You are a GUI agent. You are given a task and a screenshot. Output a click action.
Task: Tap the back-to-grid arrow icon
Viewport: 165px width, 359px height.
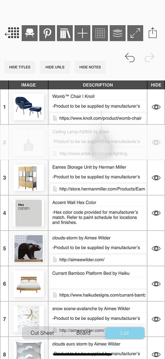pyautogui.click(x=12, y=33)
